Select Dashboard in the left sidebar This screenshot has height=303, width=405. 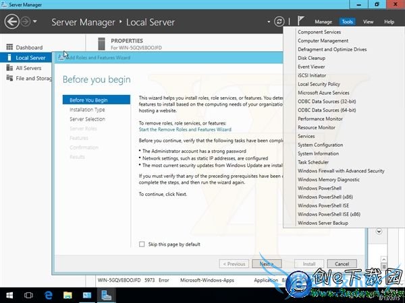(x=29, y=47)
